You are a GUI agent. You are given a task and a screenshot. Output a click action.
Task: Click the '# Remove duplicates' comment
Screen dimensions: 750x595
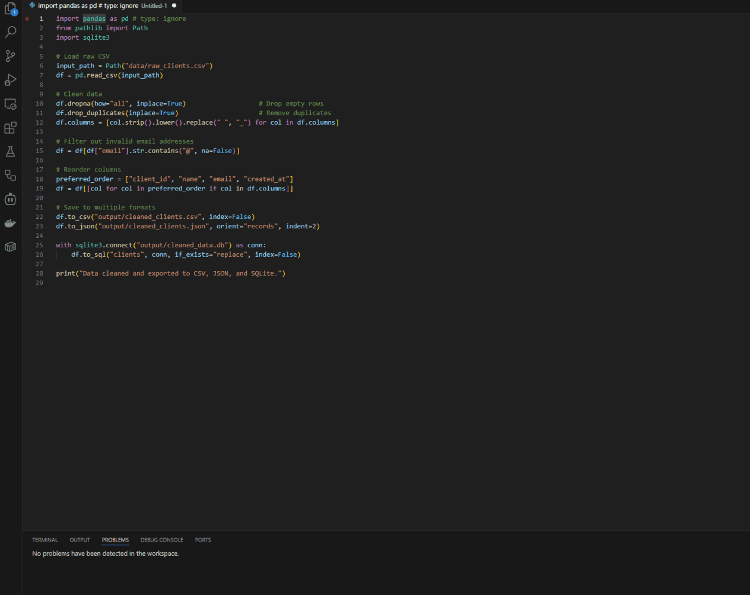click(295, 113)
